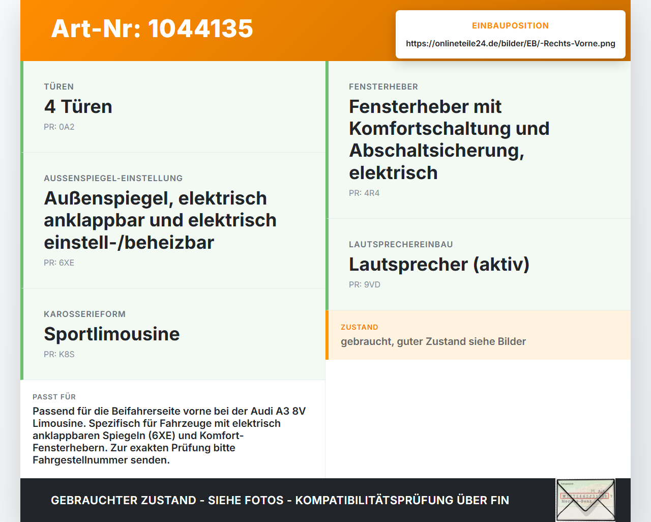
Task: Select the Fensterheber mit Komfortschaltung description
Action: point(449,139)
